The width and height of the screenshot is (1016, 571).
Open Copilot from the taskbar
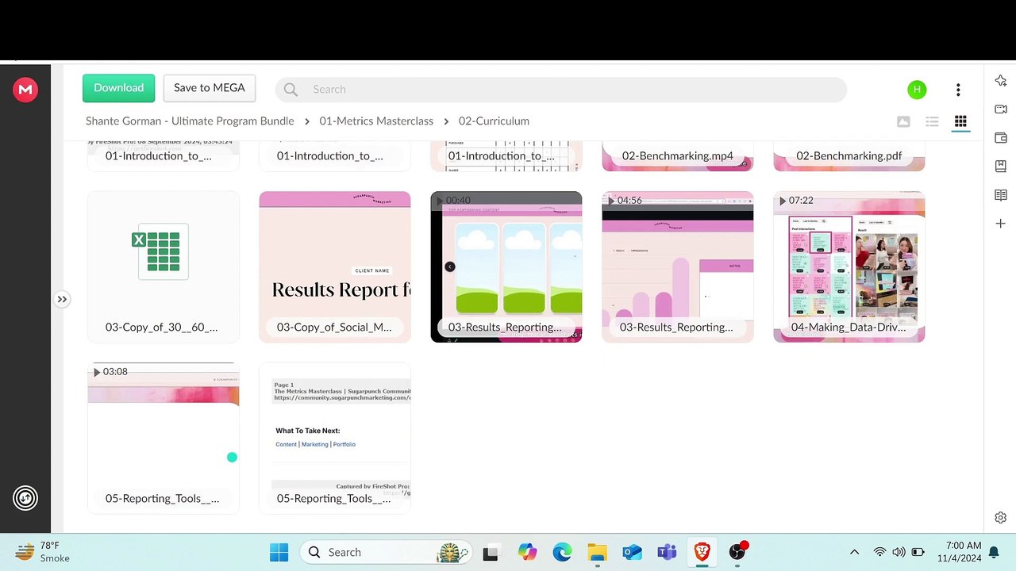tap(527, 552)
